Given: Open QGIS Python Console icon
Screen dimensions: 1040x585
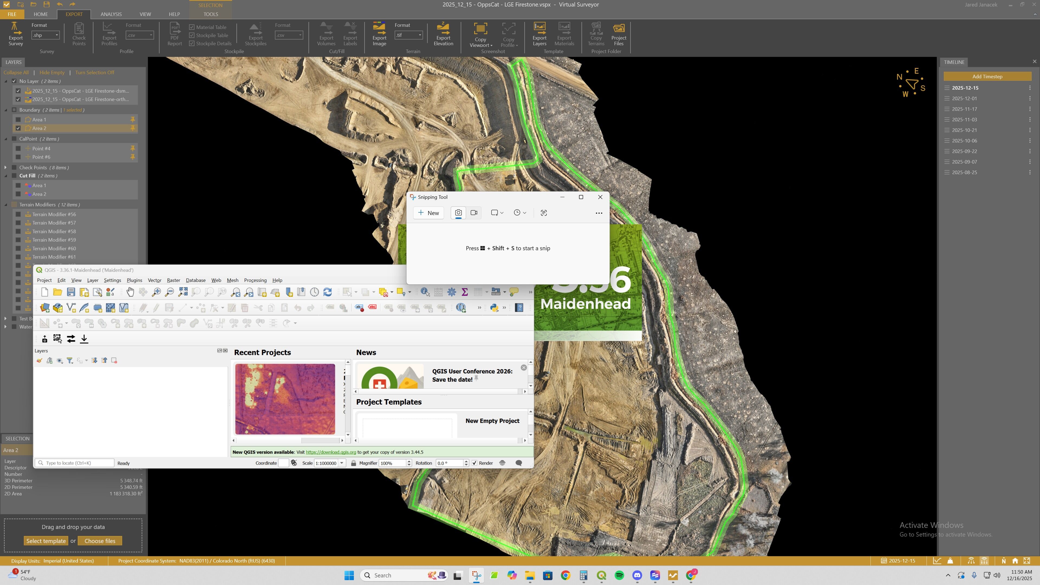Looking at the screenshot, I should [x=494, y=308].
